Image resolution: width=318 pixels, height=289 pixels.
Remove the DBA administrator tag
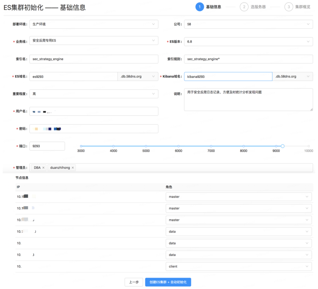tap(43, 168)
